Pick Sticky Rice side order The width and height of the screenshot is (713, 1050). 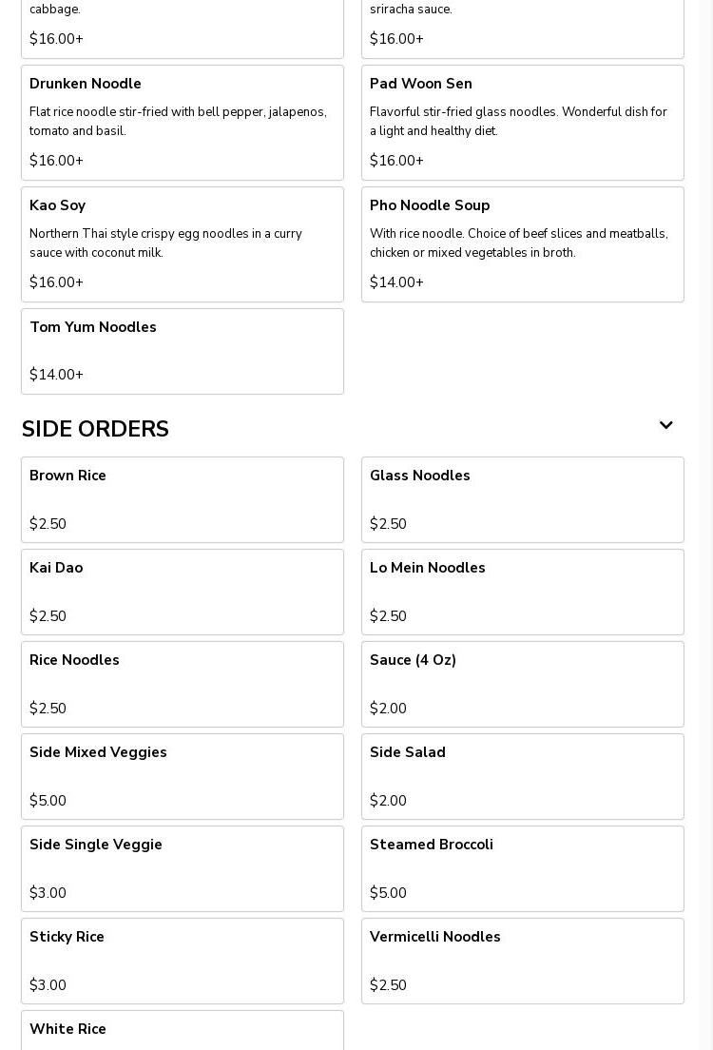tap(183, 962)
